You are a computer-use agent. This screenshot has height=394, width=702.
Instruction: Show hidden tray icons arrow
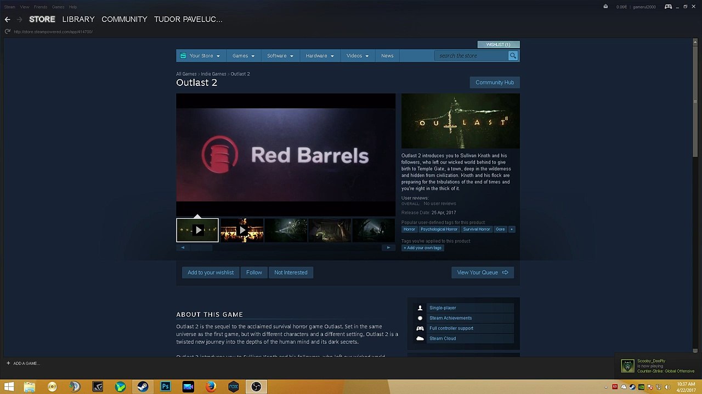(606, 387)
